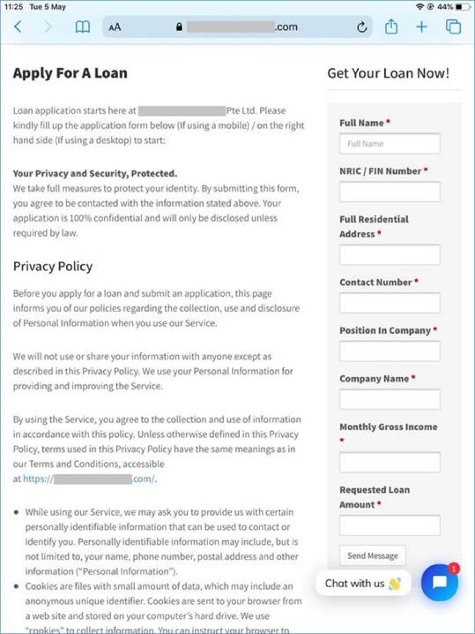Click the padlock icon in the address bar
The image size is (475, 634).
pos(178,27)
